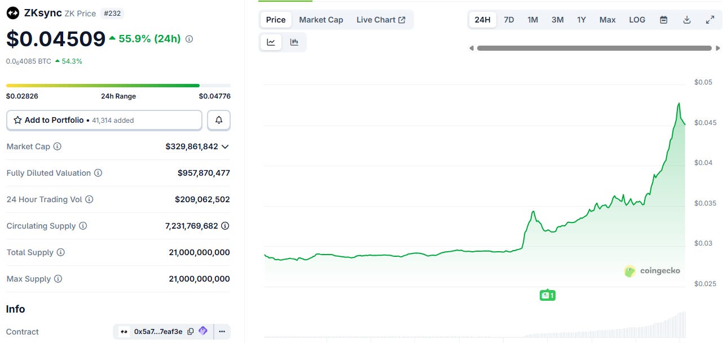
Task: Click the $209,062,502 trading volume value
Action: (x=202, y=199)
